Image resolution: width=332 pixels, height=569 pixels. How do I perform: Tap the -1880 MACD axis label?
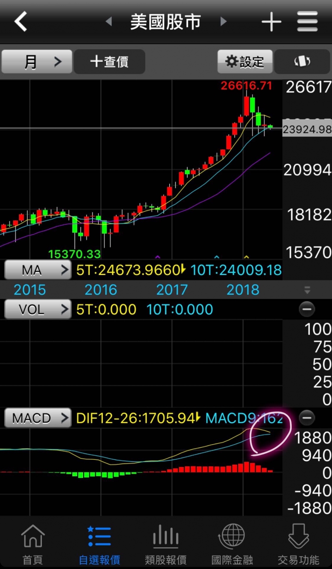click(308, 508)
